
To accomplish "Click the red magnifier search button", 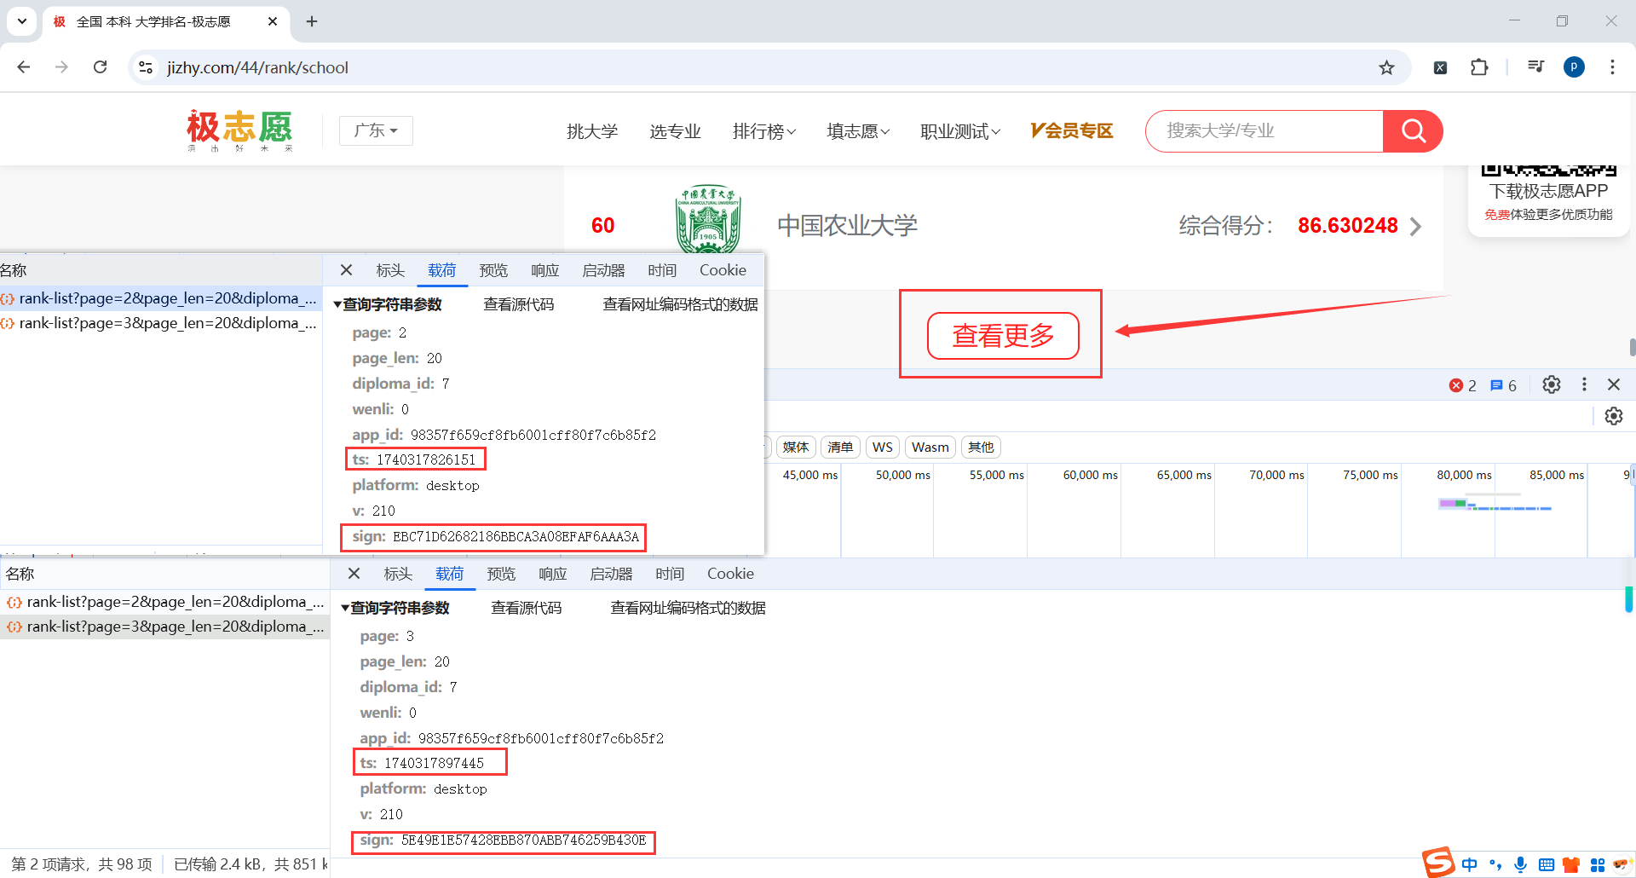I will tap(1413, 131).
